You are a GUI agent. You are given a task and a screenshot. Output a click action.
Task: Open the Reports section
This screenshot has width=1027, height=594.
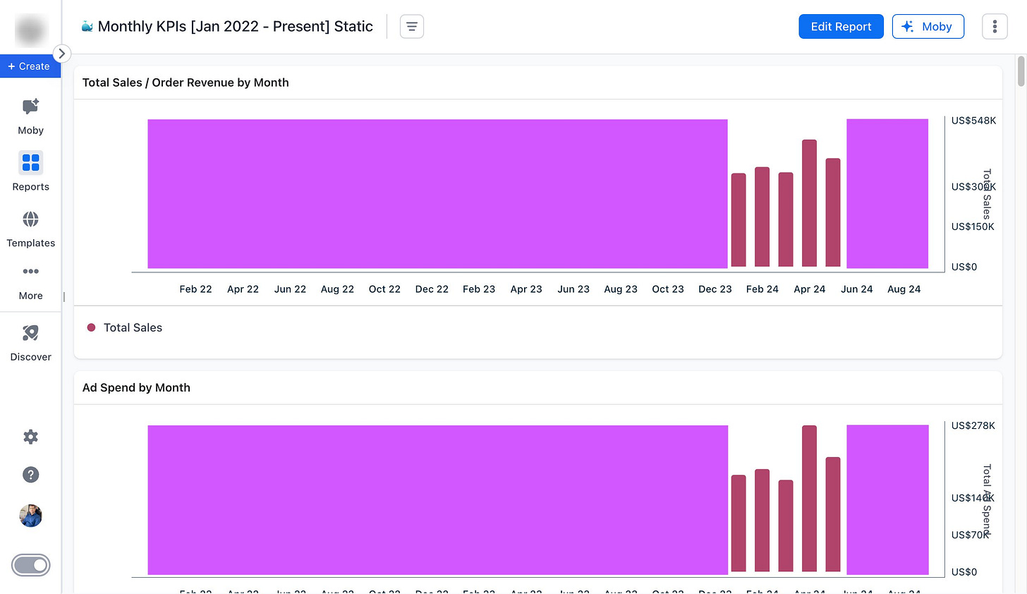click(30, 171)
